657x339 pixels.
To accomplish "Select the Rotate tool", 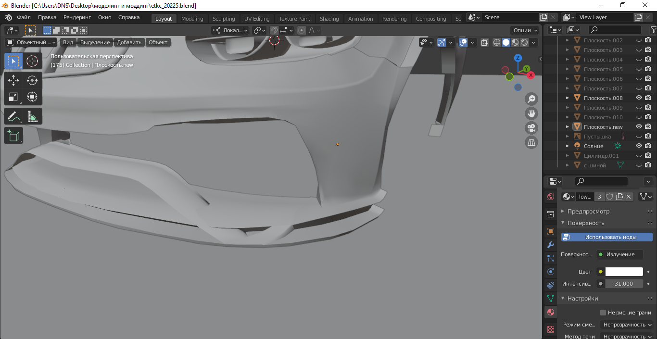I will coord(32,80).
